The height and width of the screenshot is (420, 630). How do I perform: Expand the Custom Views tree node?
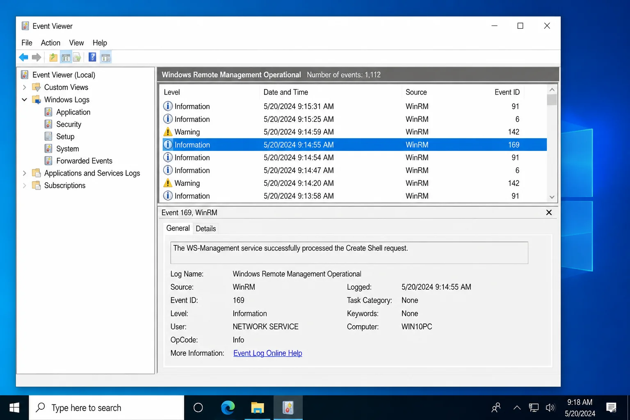pos(25,87)
